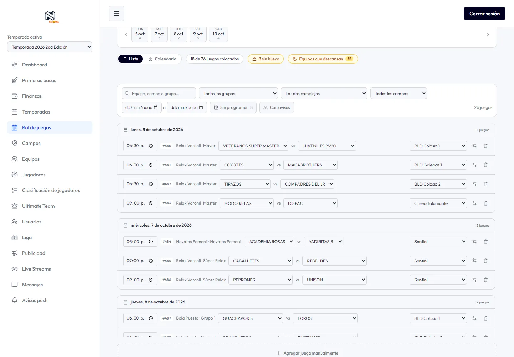Viewport: 514px width, 357px height.
Task: Open Dashboard in the sidebar
Action: point(50,65)
